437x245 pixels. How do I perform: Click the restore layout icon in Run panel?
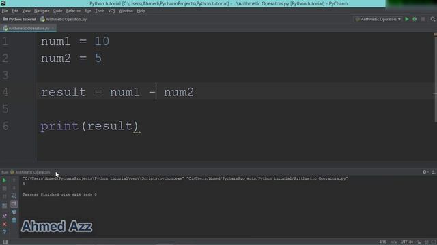(x=4, y=206)
